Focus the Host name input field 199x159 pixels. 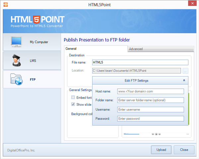[150, 91]
